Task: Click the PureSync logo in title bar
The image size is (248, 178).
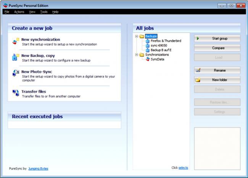Action: click(x=5, y=6)
